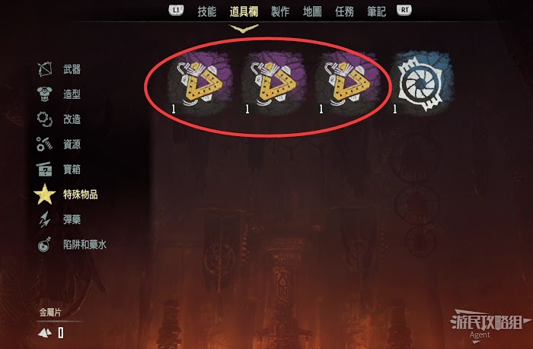Click the R1 next-tab button

tap(404, 10)
